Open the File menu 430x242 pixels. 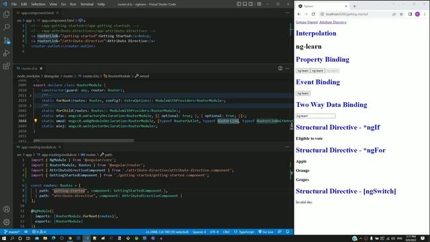click(14, 4)
